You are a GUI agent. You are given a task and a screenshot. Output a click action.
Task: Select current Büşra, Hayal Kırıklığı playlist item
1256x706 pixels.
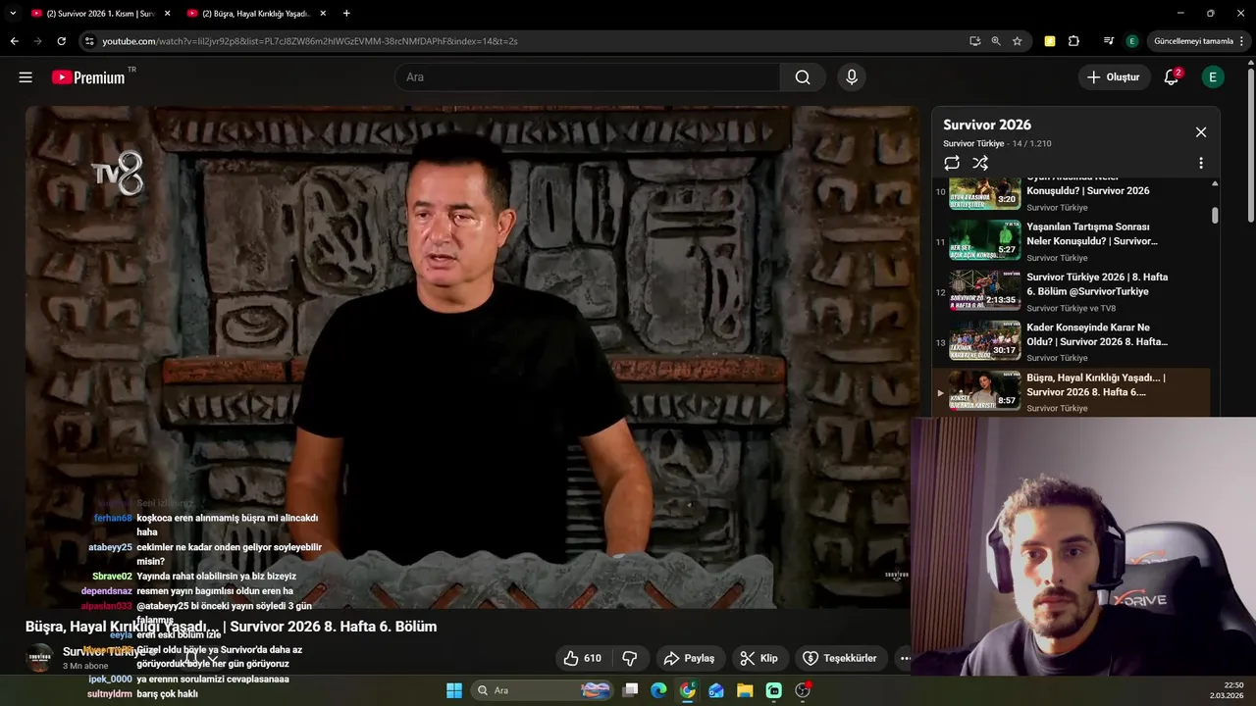click(1073, 391)
